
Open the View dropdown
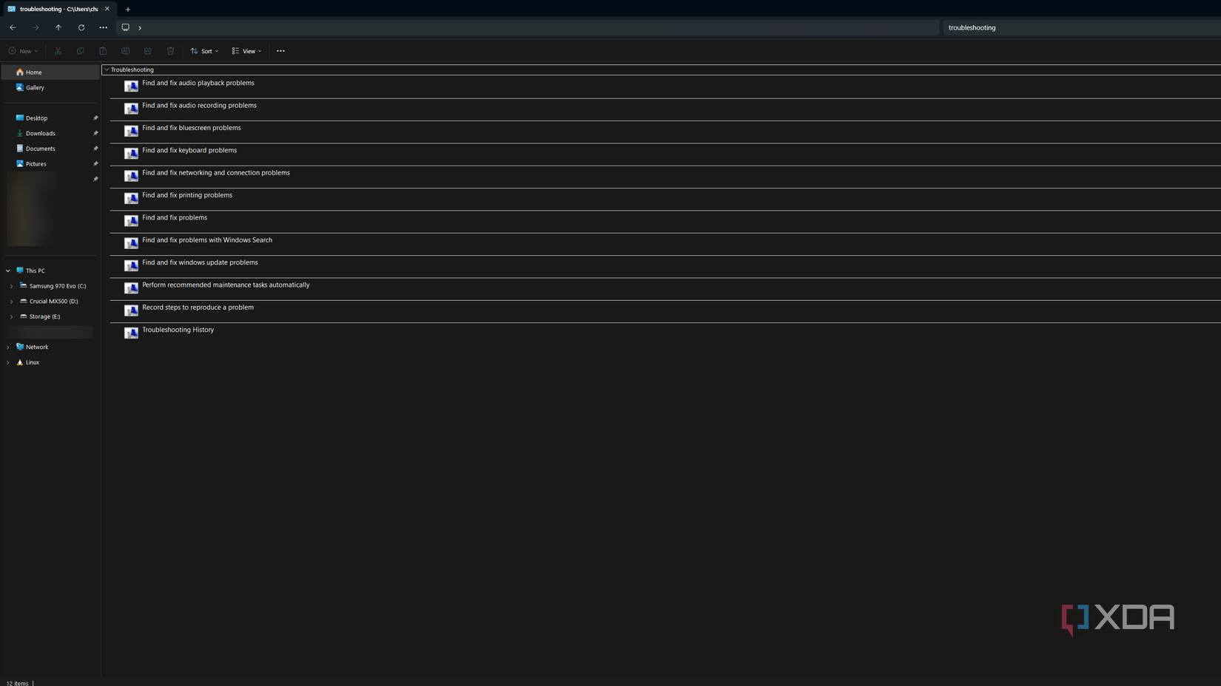[246, 51]
